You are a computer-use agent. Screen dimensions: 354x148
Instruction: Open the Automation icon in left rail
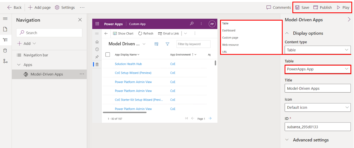5,61
